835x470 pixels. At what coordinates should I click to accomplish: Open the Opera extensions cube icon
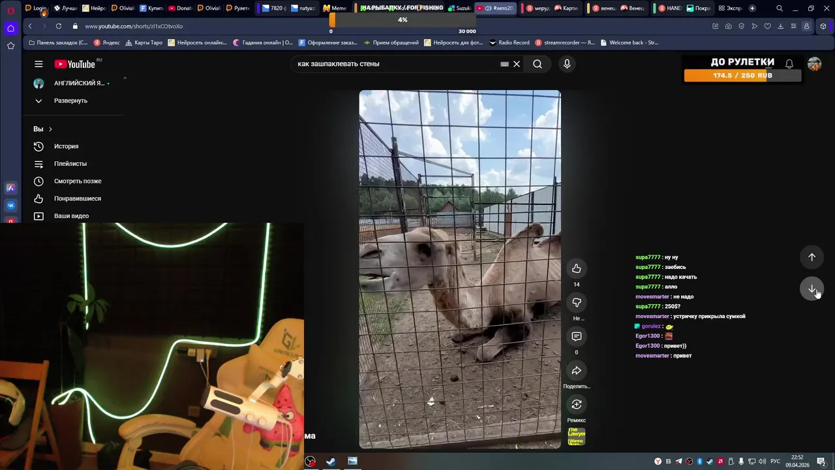(x=823, y=26)
